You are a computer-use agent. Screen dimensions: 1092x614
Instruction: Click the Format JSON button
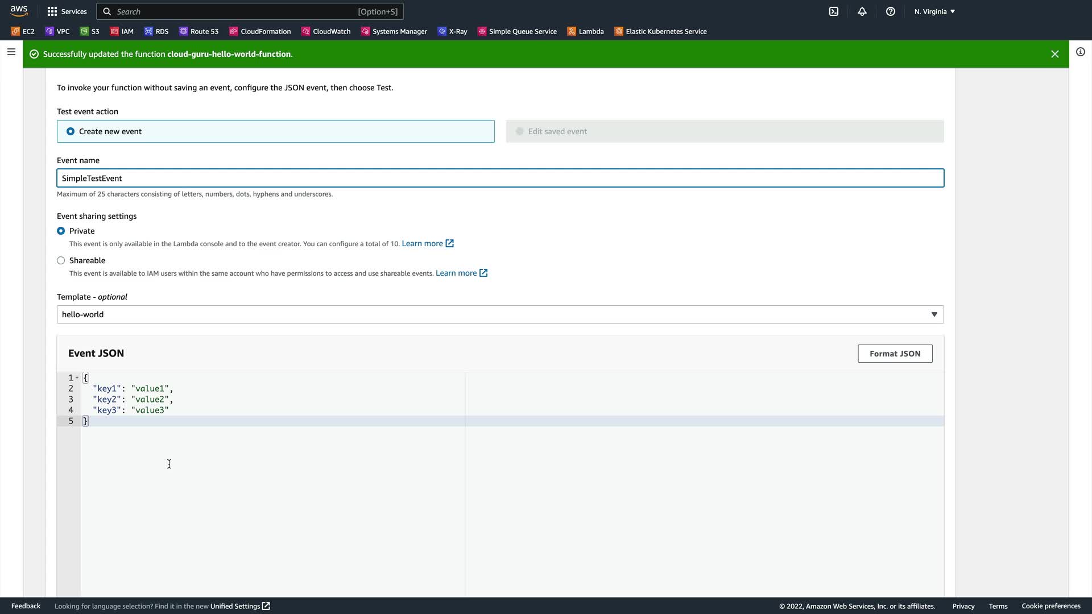pyautogui.click(x=895, y=354)
